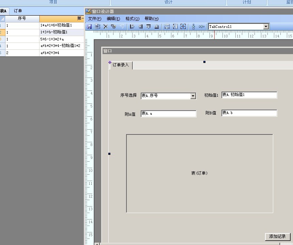293x245 pixels.
Task: Equalize vertical spacing between controls
Action: point(194,27)
